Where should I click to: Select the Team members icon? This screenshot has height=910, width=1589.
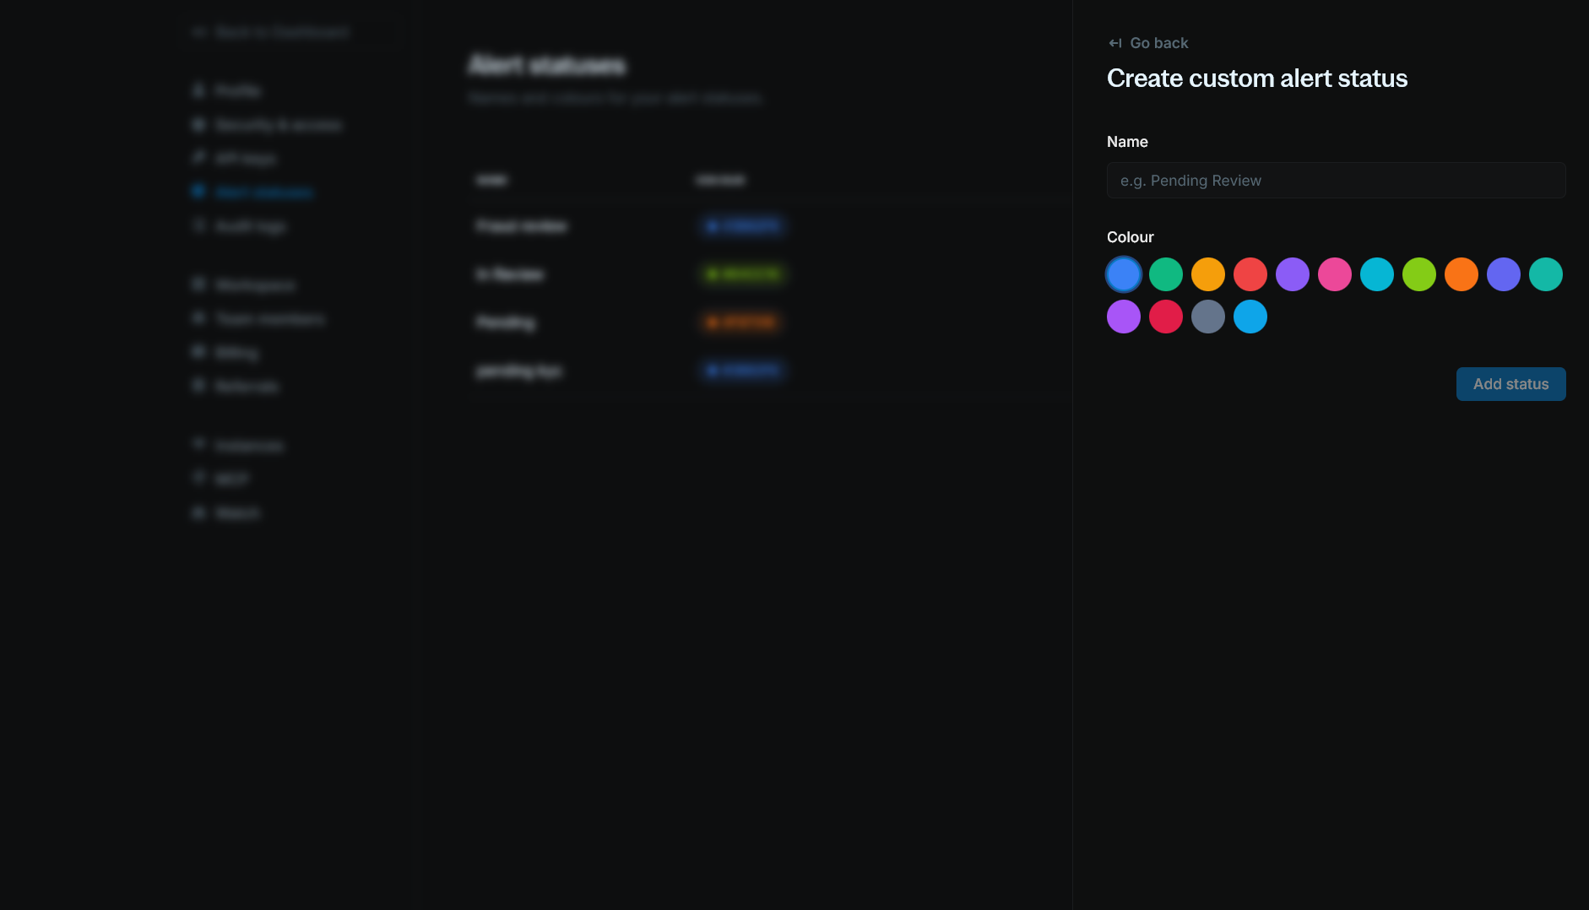pyautogui.click(x=198, y=318)
